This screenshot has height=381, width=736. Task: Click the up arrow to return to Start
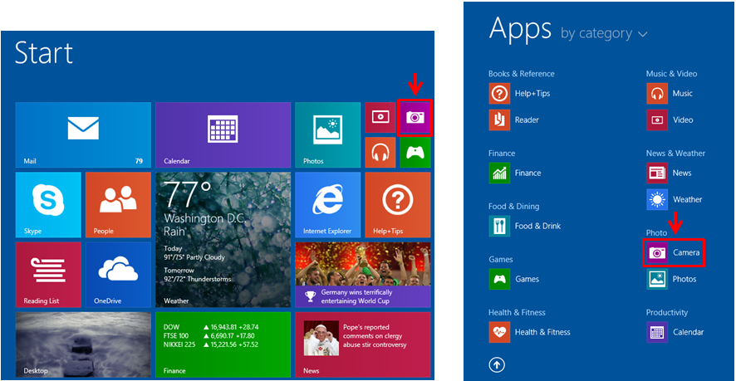(x=498, y=364)
